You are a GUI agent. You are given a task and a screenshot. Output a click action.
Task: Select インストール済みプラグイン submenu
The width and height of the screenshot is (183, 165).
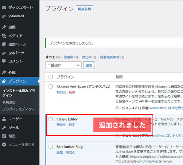tap(18, 93)
